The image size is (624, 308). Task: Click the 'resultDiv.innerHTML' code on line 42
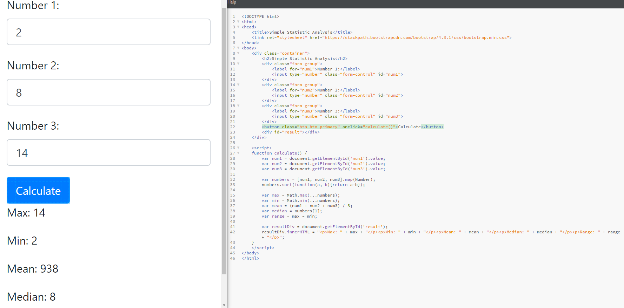tap(441, 234)
